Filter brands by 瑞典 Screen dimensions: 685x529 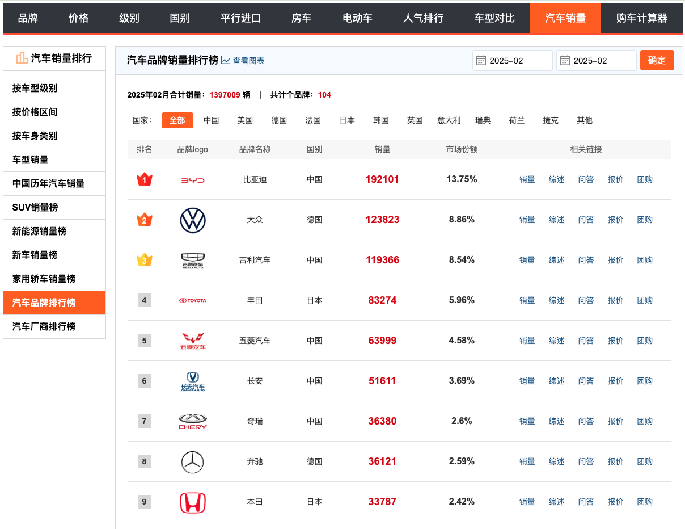(x=483, y=120)
